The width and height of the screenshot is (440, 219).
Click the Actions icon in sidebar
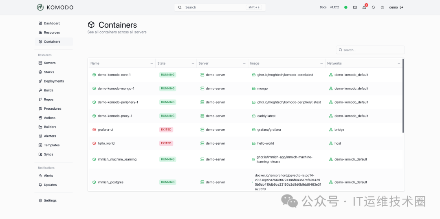[40, 118]
